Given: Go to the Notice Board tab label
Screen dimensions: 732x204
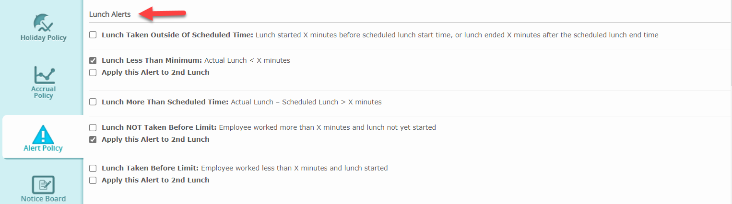Looking at the screenshot, I should click(x=43, y=199).
